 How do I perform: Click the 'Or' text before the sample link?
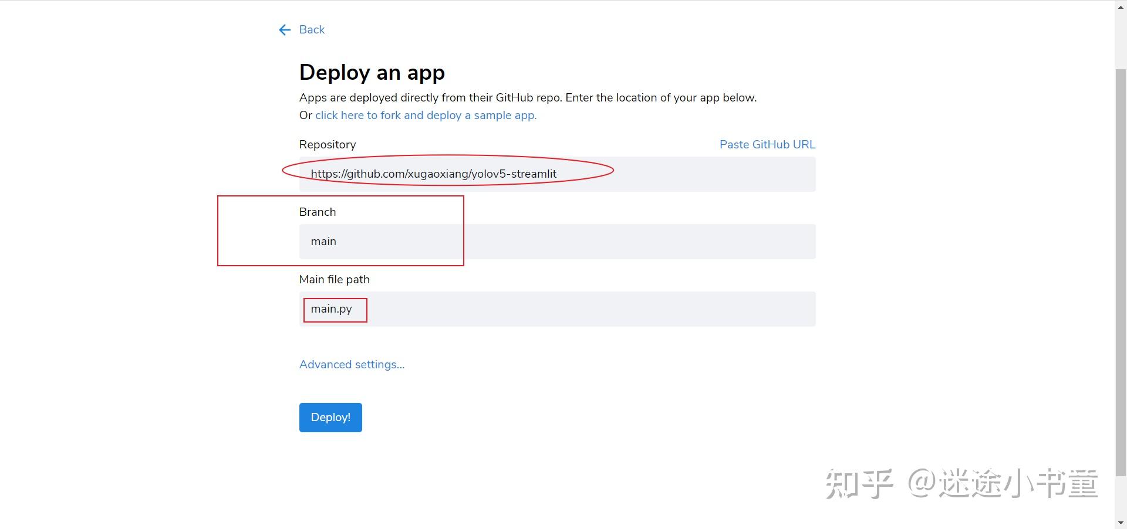click(305, 116)
